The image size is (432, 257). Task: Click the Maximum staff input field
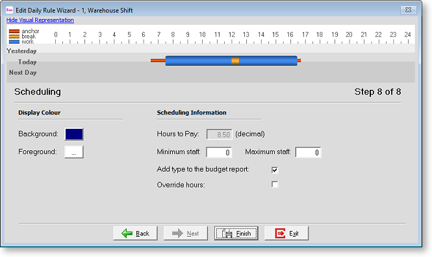pos(308,152)
